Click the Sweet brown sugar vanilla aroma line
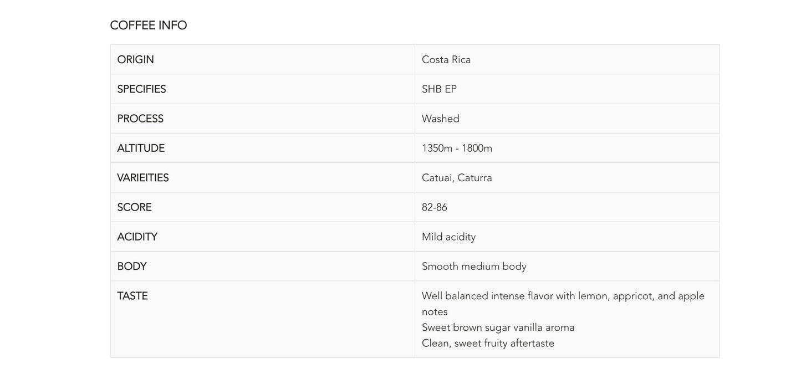 click(x=498, y=327)
